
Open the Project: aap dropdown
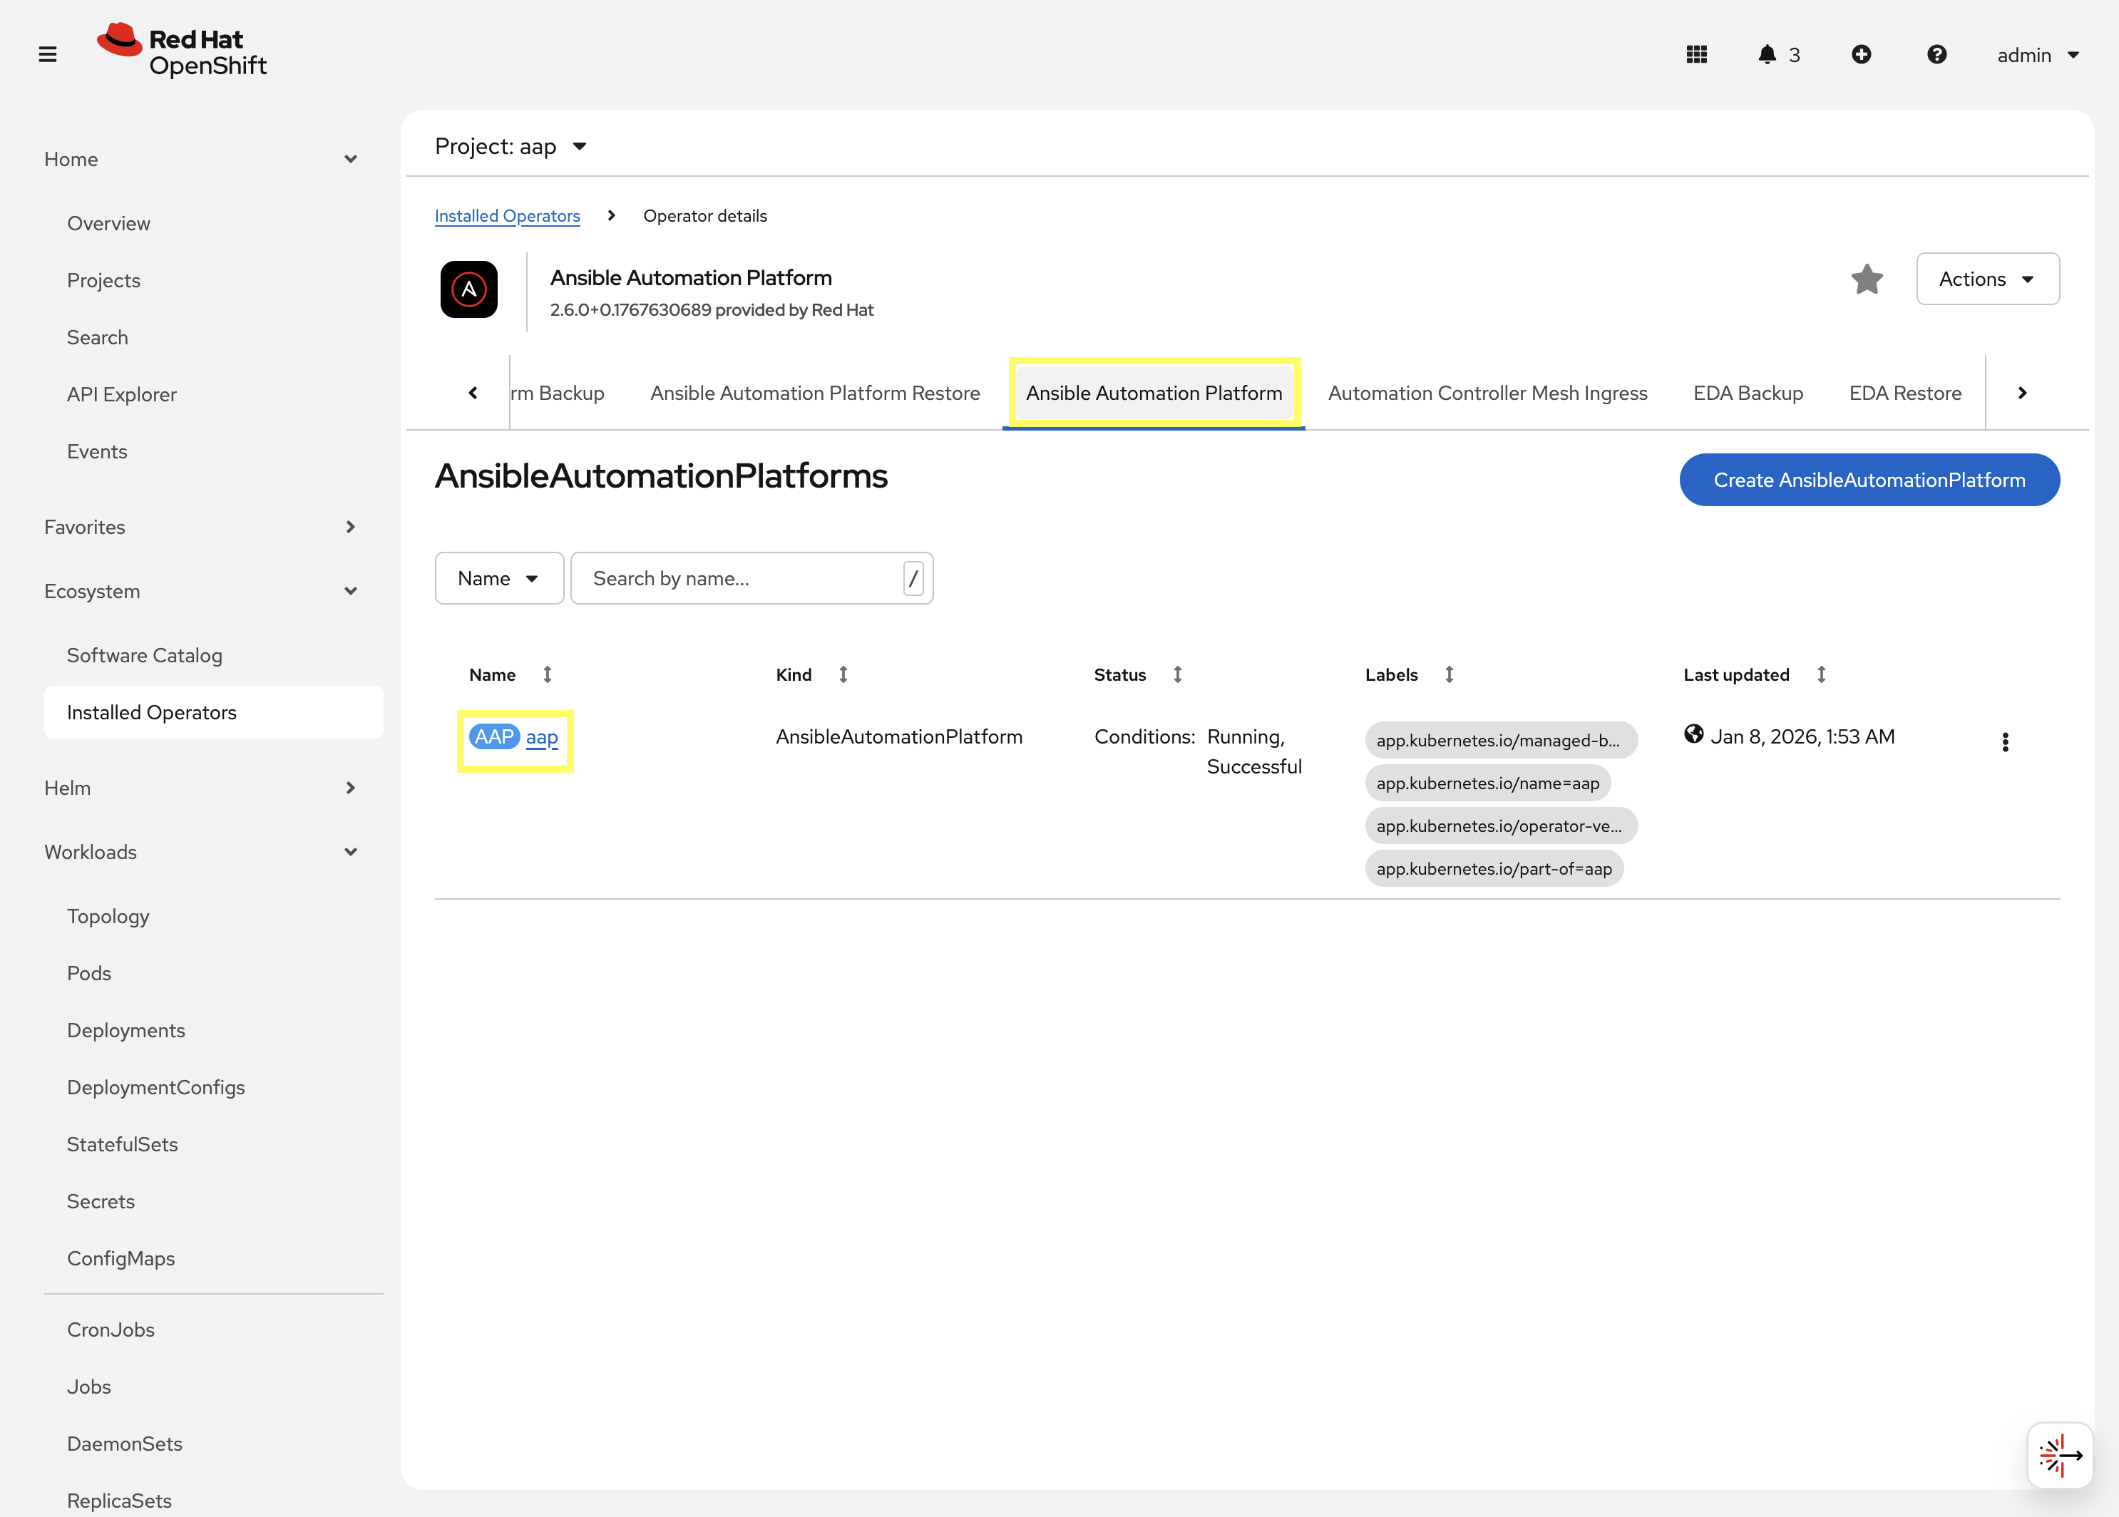click(512, 145)
